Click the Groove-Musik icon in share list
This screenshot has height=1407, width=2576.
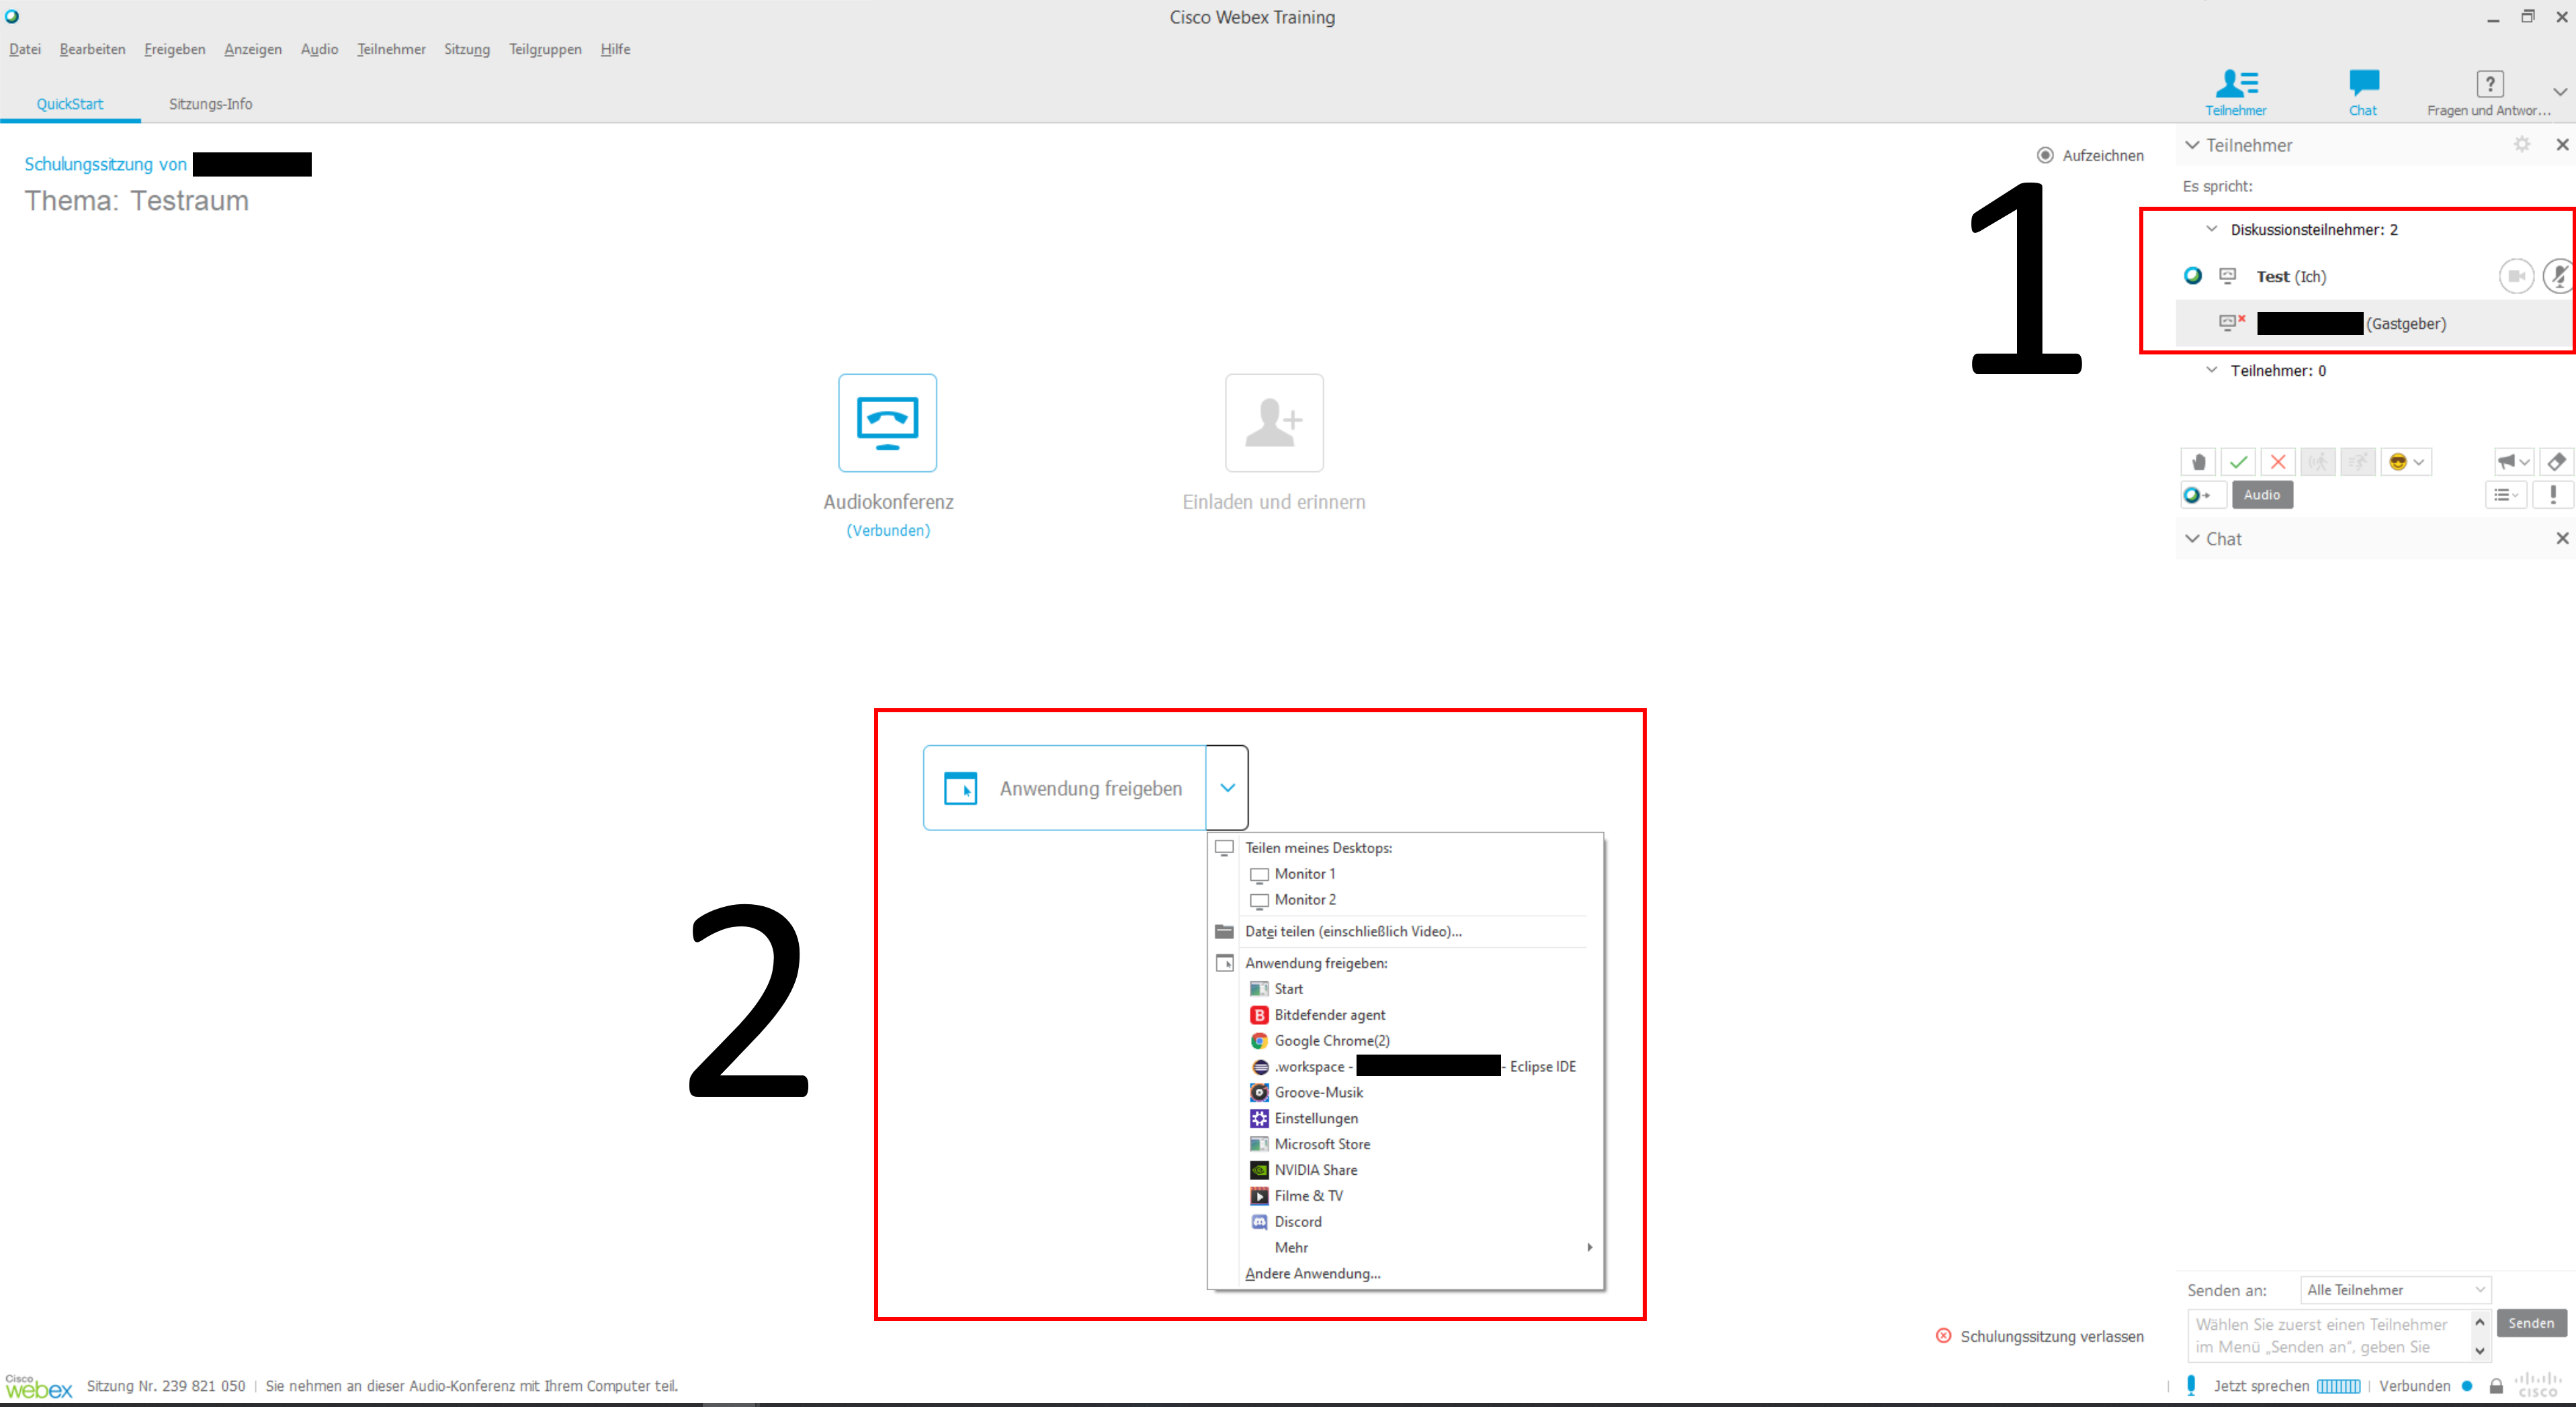click(x=1259, y=1092)
